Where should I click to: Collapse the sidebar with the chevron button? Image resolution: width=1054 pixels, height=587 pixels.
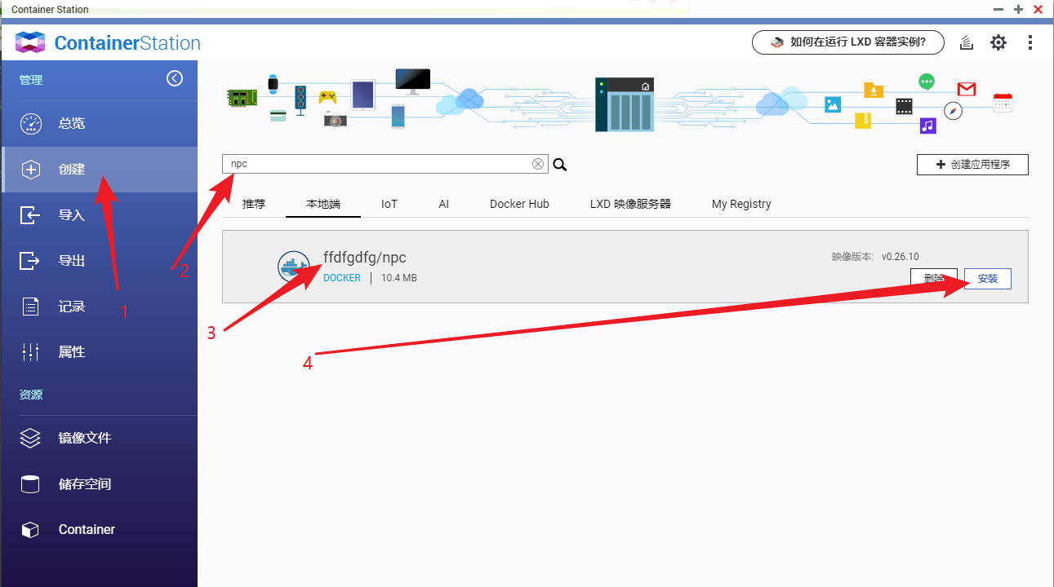pos(175,78)
